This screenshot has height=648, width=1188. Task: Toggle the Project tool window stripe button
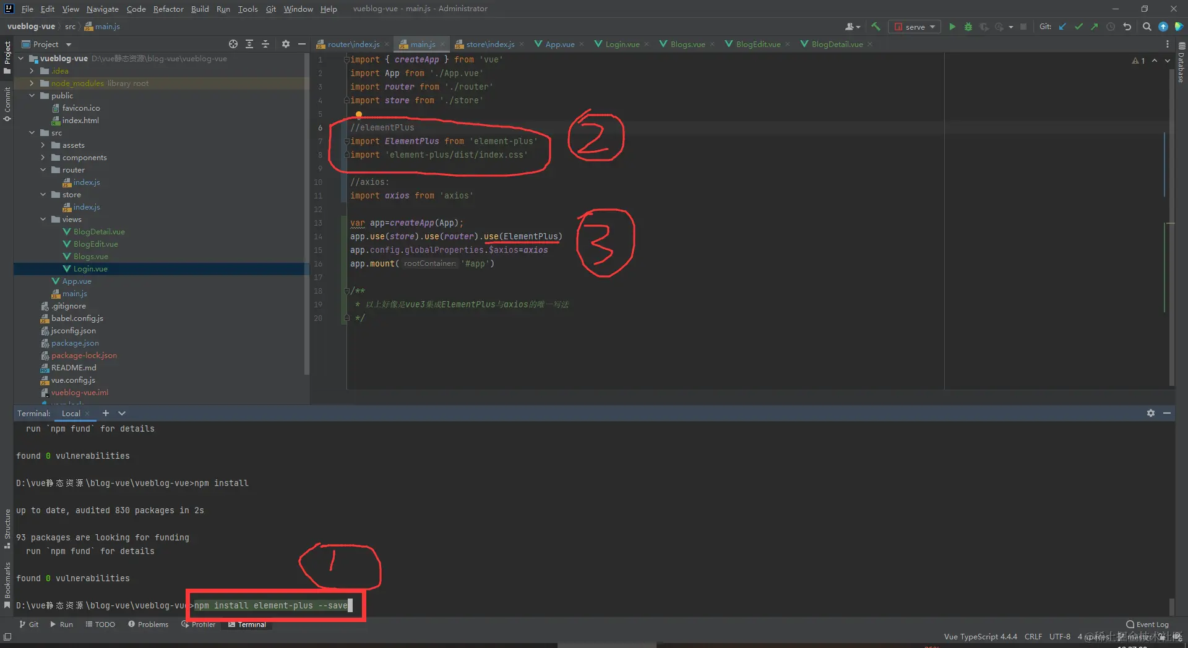pyautogui.click(x=7, y=58)
